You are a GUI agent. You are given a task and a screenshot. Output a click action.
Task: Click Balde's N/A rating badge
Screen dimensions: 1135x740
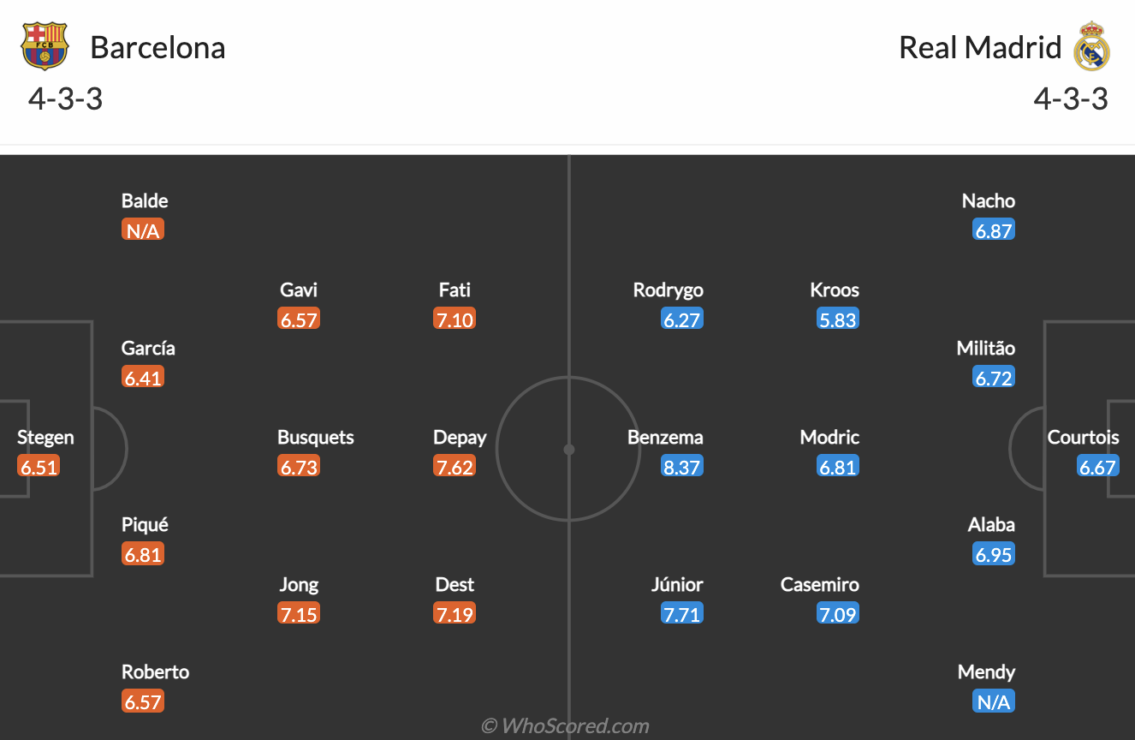tap(143, 230)
